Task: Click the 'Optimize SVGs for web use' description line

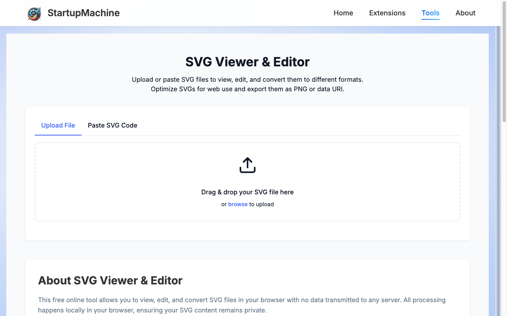Action: (248, 89)
